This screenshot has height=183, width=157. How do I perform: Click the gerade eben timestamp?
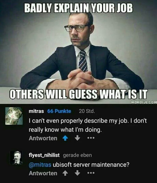pyautogui.click(x=77, y=155)
